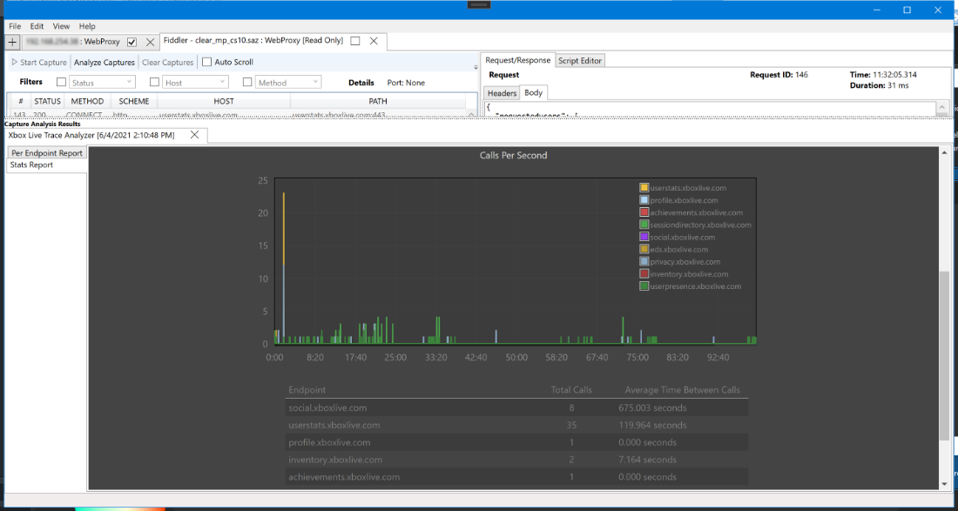Click the Start Capture button label

(x=44, y=63)
